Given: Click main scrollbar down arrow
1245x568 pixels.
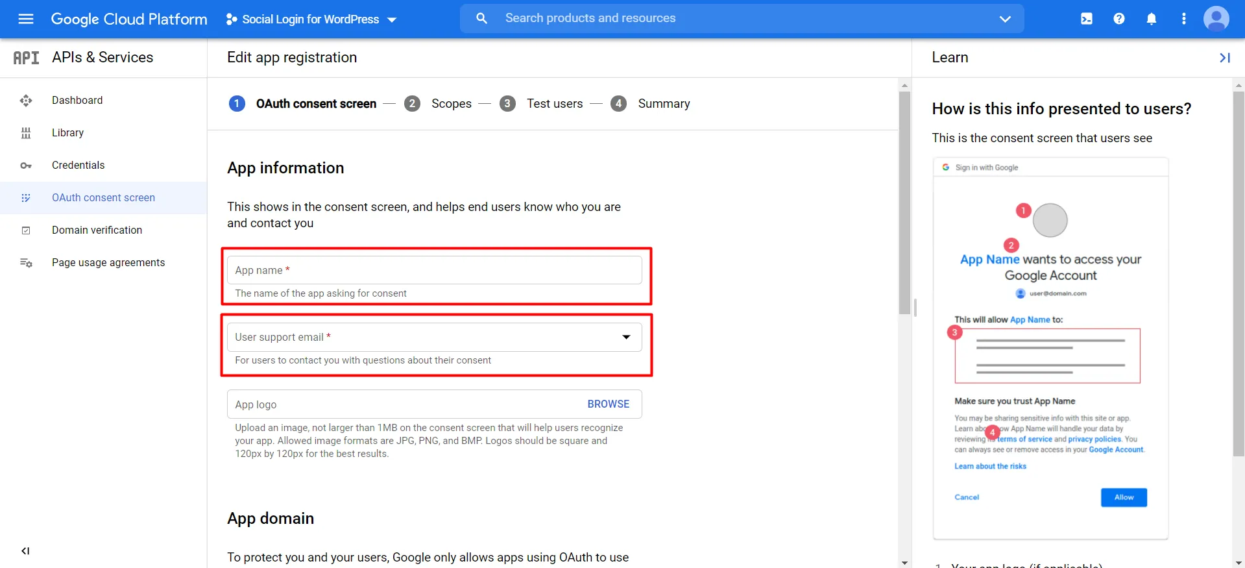Looking at the screenshot, I should tap(904, 562).
